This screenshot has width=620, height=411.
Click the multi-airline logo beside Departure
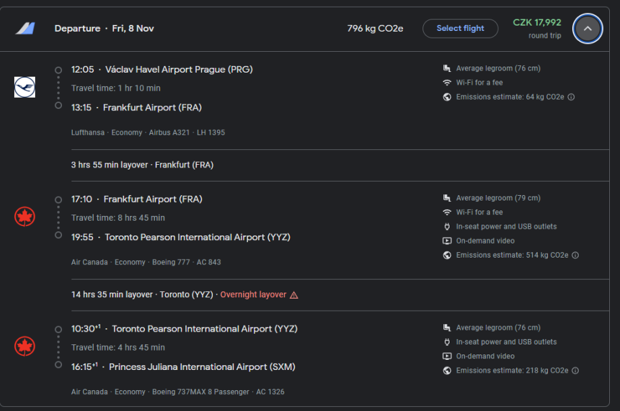pos(25,28)
